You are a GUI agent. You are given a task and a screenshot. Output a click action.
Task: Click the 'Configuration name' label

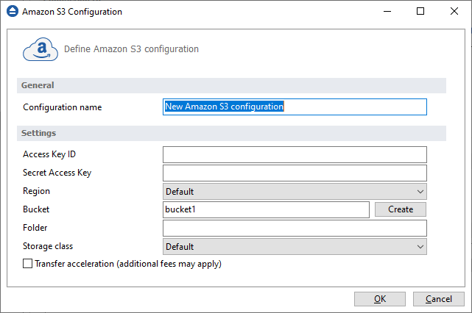tap(63, 107)
